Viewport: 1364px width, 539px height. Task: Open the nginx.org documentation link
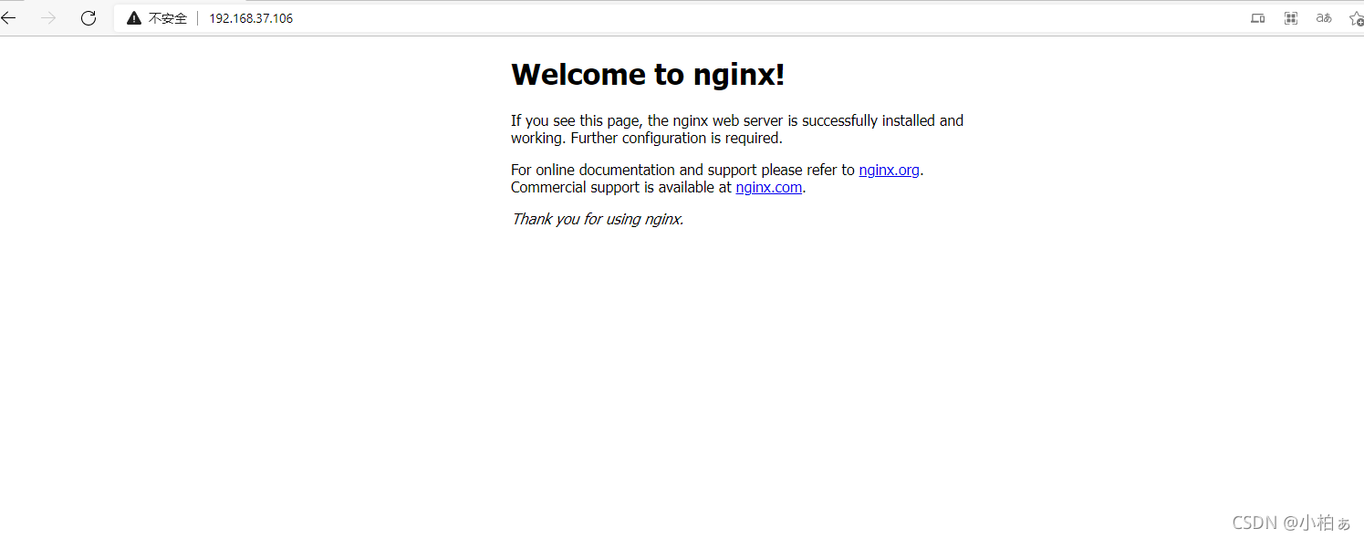889,170
